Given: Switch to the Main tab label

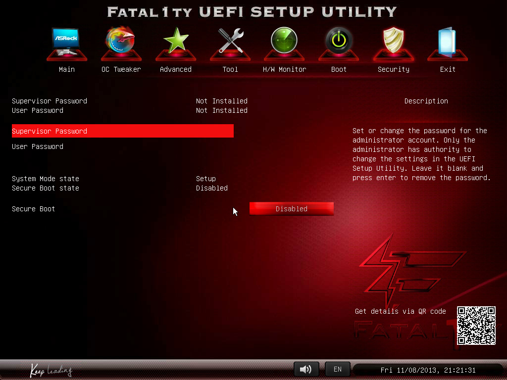Looking at the screenshot, I should tap(67, 69).
